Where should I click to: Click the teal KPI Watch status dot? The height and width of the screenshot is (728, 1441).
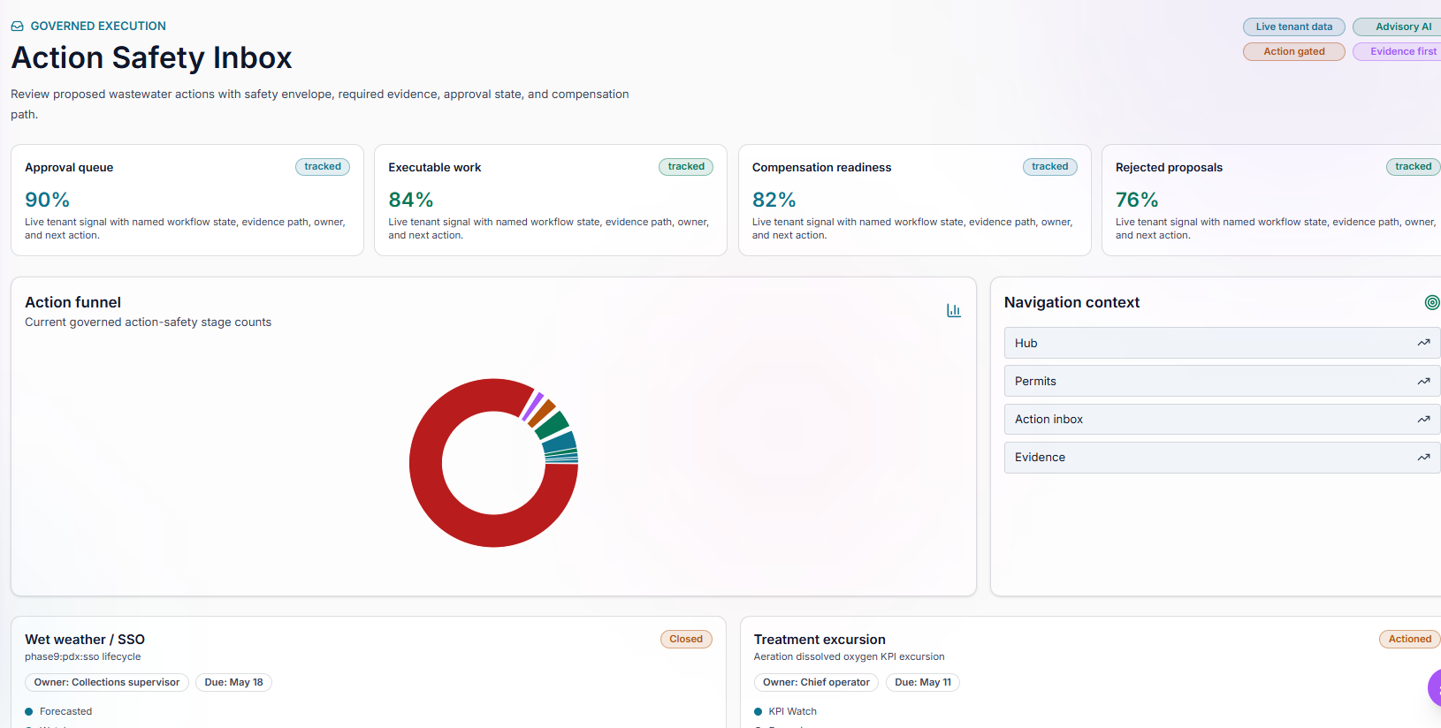tap(758, 711)
